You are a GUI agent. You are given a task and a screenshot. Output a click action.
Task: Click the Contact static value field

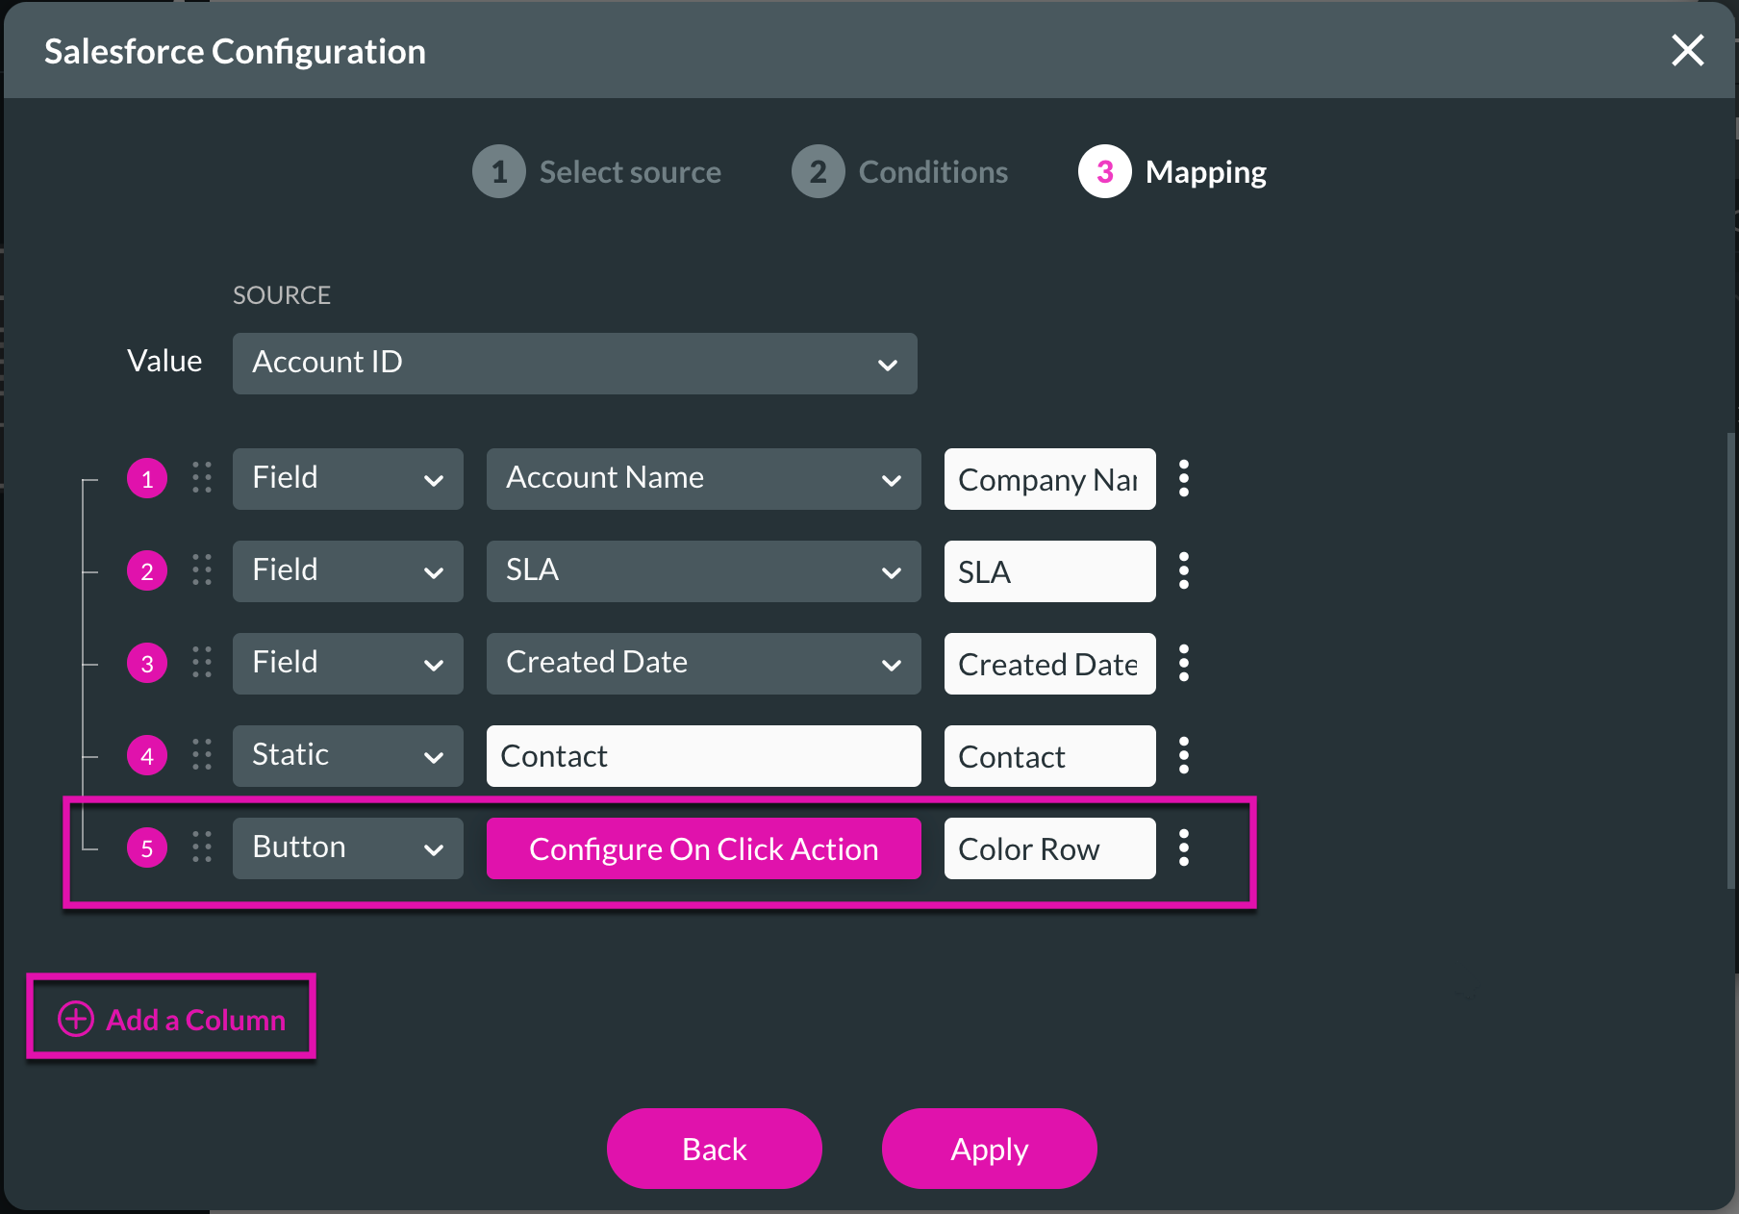[703, 756]
